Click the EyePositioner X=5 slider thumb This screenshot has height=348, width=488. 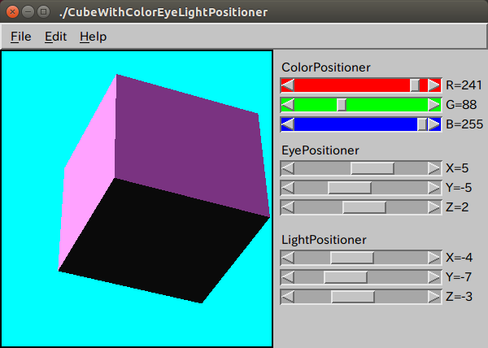373,168
